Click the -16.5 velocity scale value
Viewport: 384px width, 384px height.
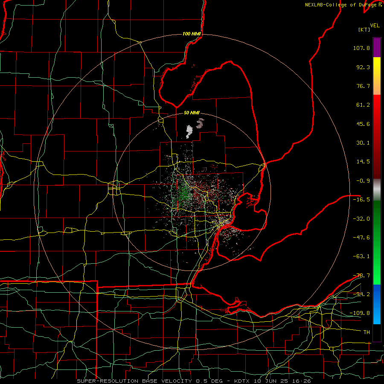(x=361, y=200)
